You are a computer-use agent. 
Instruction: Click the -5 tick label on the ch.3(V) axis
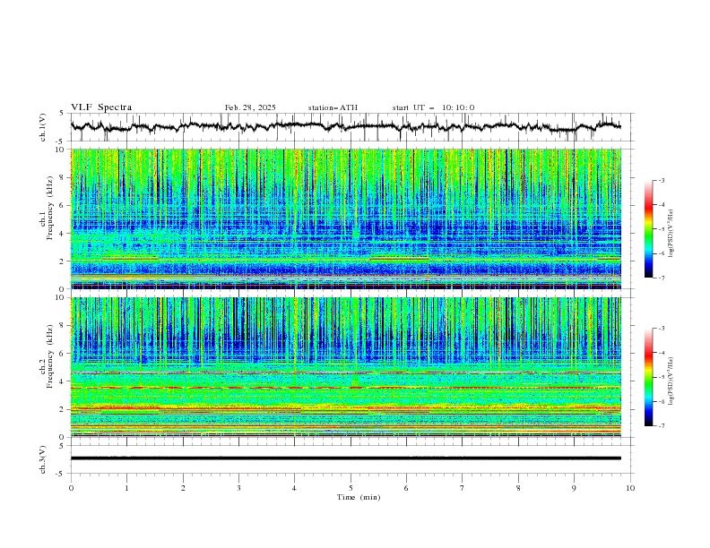[60, 474]
